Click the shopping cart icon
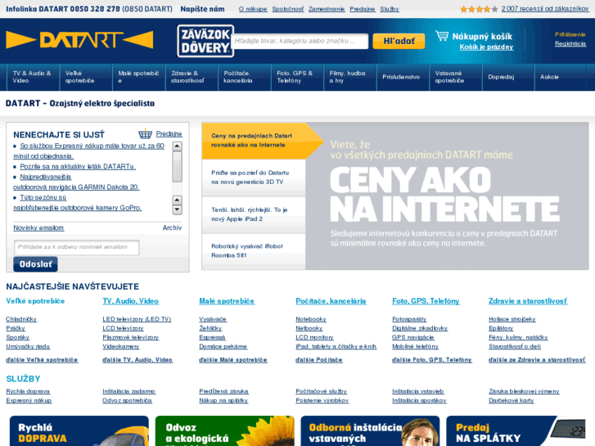This screenshot has width=595, height=446. click(442, 36)
